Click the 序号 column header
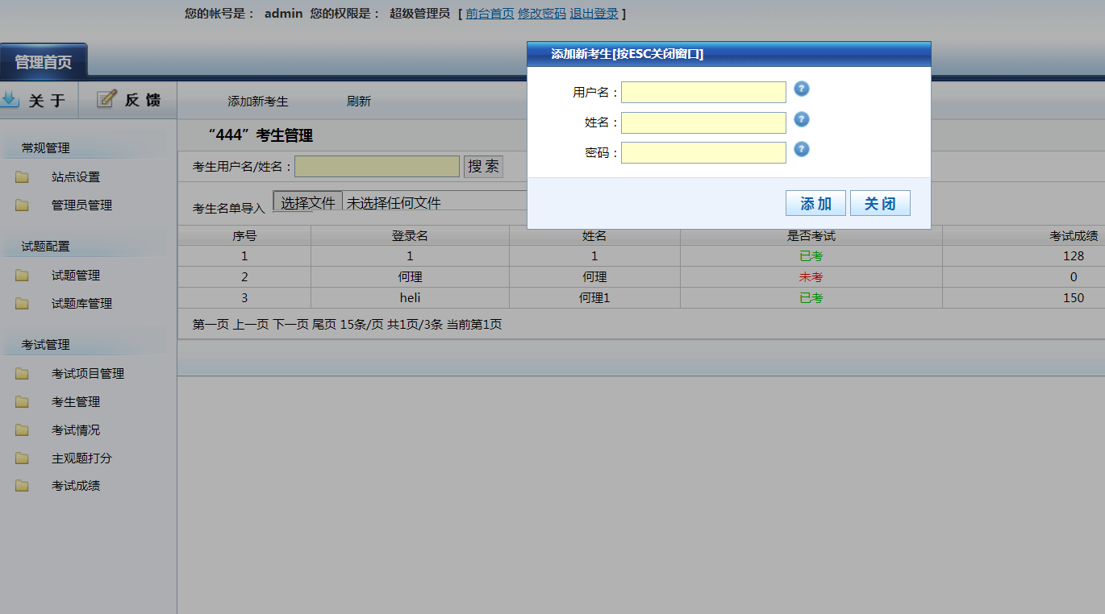This screenshot has height=614, width=1105. [x=244, y=235]
